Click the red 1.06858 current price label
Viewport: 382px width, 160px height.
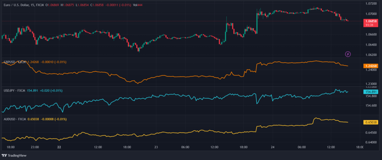click(371, 22)
